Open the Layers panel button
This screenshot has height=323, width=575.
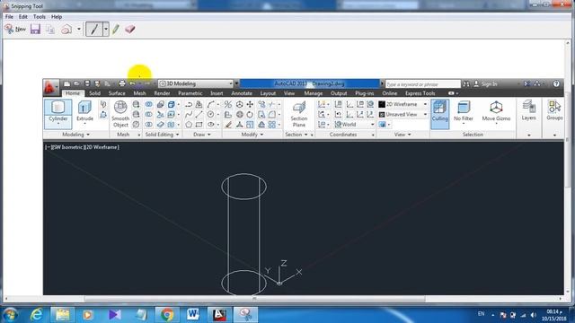(x=529, y=111)
